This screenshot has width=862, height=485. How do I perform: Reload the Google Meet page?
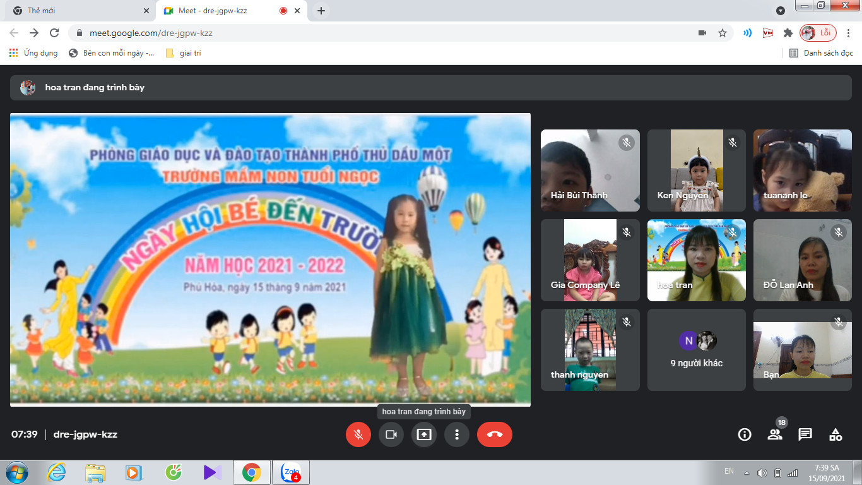(x=54, y=33)
